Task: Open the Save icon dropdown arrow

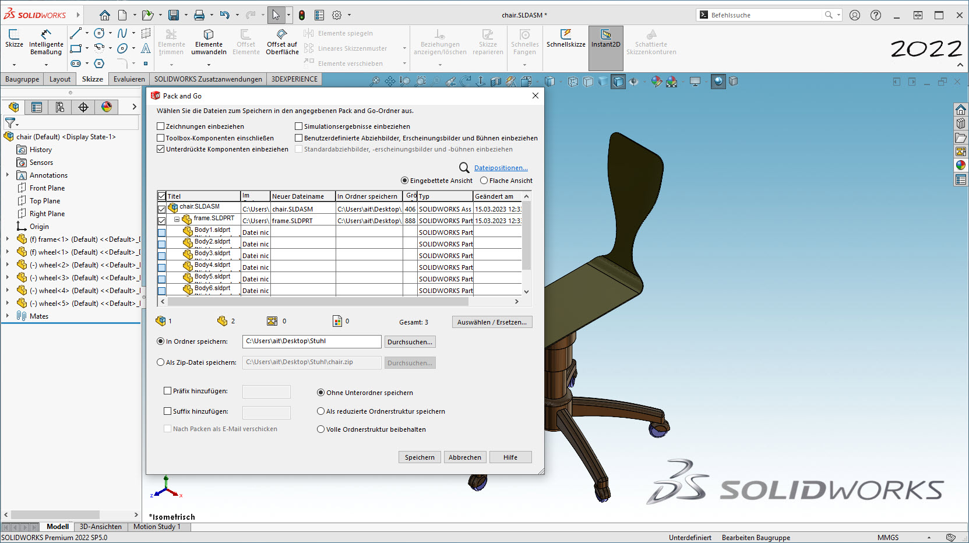Action: 186,15
